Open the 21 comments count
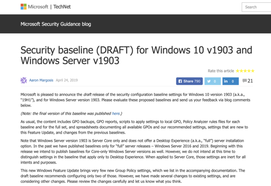The image size is (271, 186). pyautogui.click(x=250, y=81)
